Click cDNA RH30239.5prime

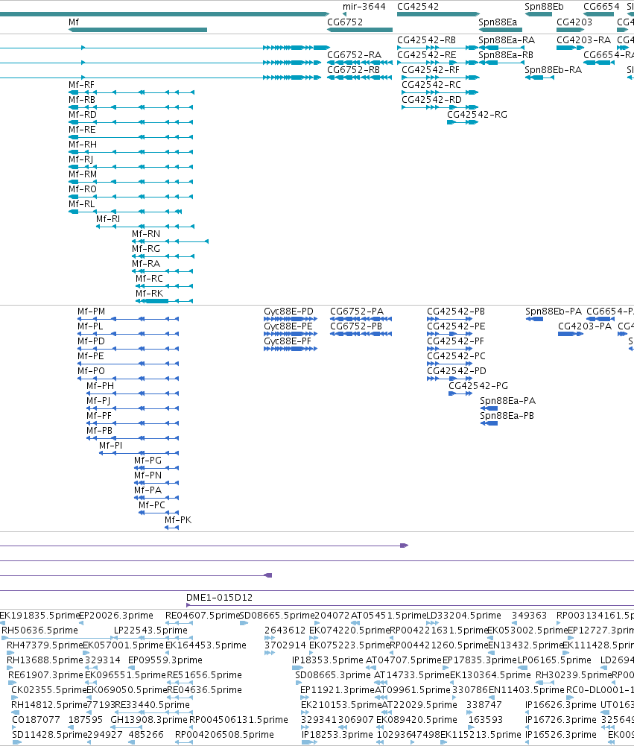coord(574,675)
